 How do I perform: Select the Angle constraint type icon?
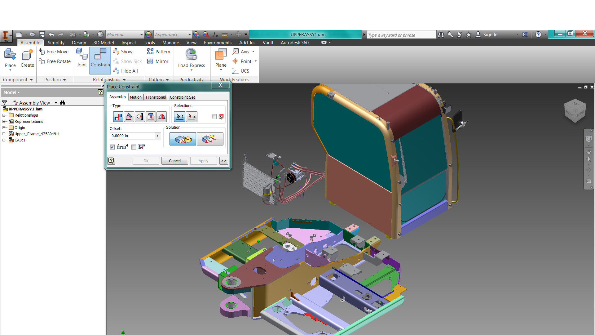129,117
